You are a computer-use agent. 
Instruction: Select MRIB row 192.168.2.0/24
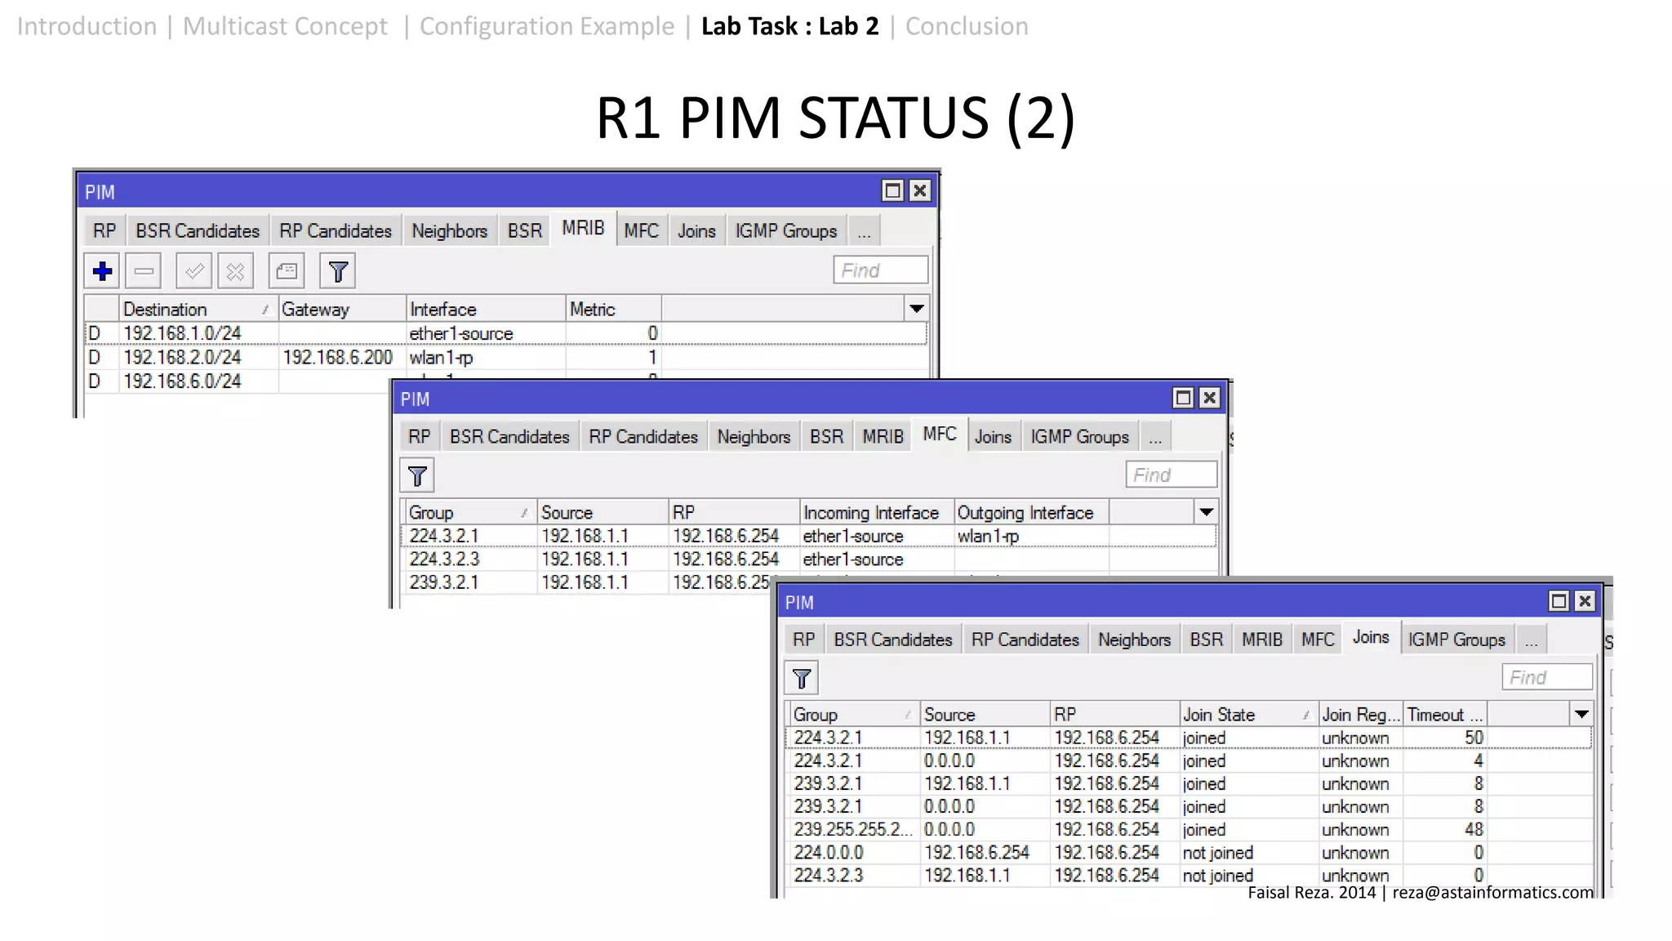click(506, 357)
